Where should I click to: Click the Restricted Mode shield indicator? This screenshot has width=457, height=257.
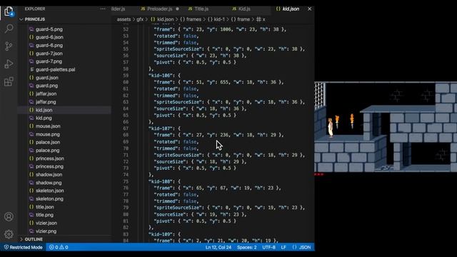[23, 248]
